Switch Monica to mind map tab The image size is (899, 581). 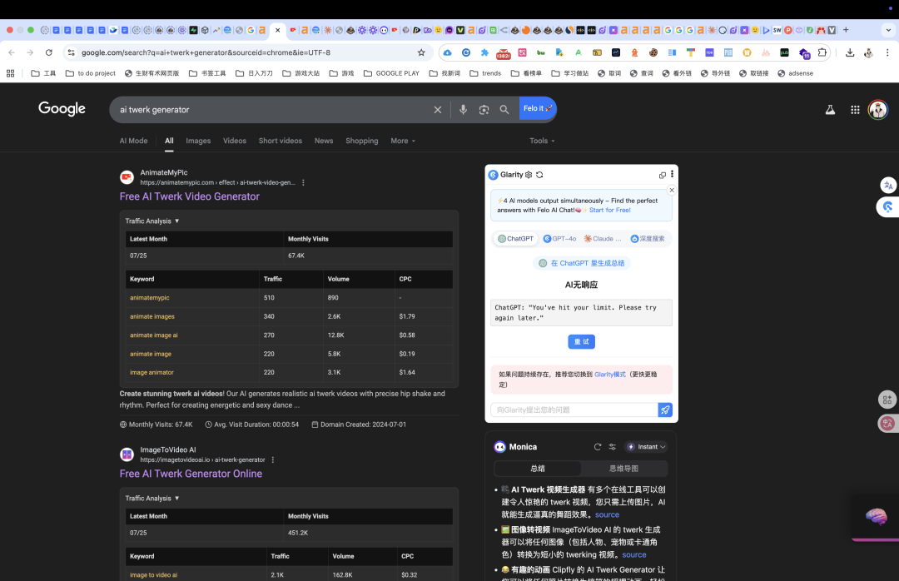[x=623, y=469]
